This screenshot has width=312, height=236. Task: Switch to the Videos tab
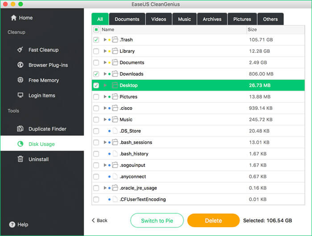[x=159, y=19]
